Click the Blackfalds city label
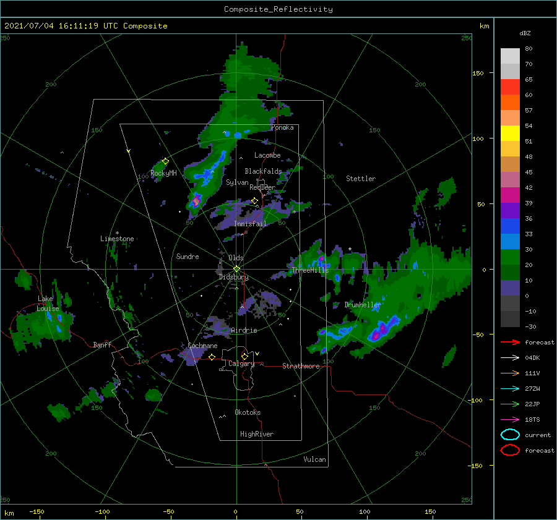557x520 pixels. (x=263, y=171)
